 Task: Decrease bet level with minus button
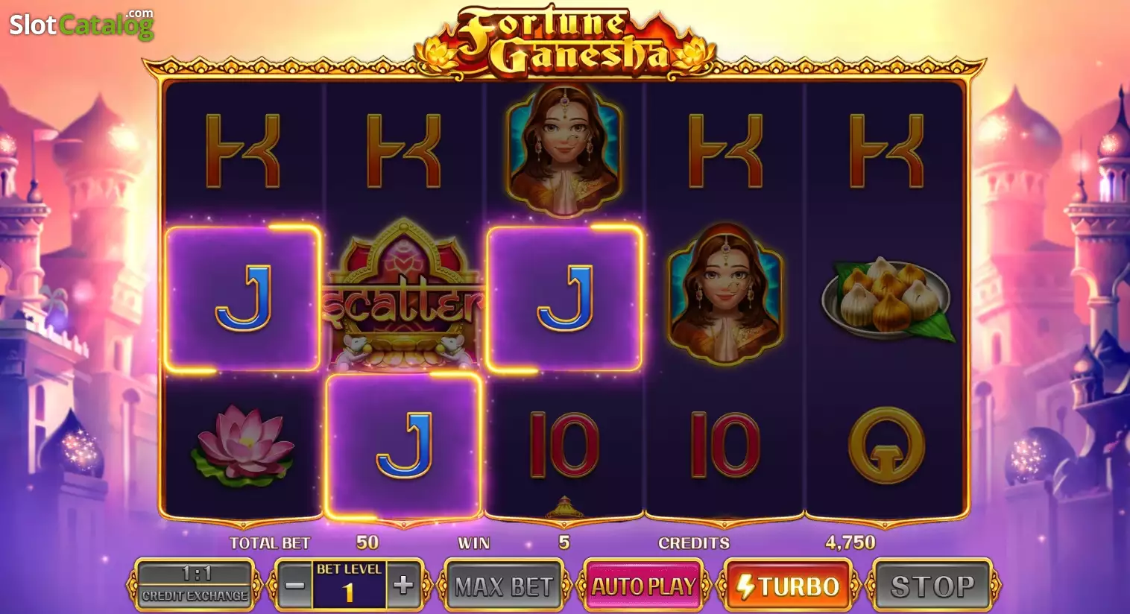click(294, 585)
